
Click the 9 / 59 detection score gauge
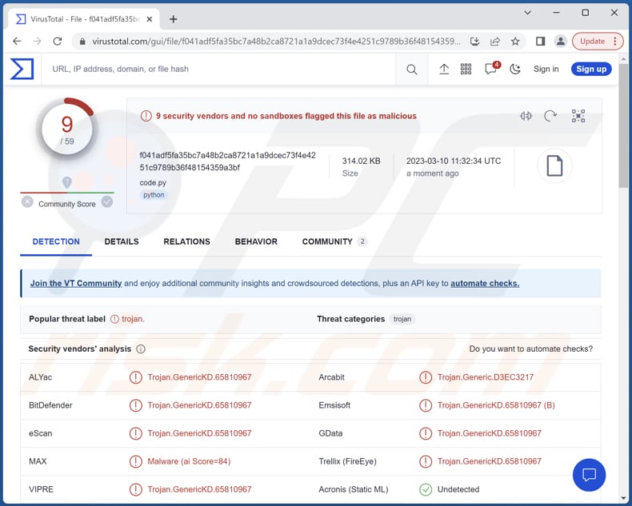(67, 129)
